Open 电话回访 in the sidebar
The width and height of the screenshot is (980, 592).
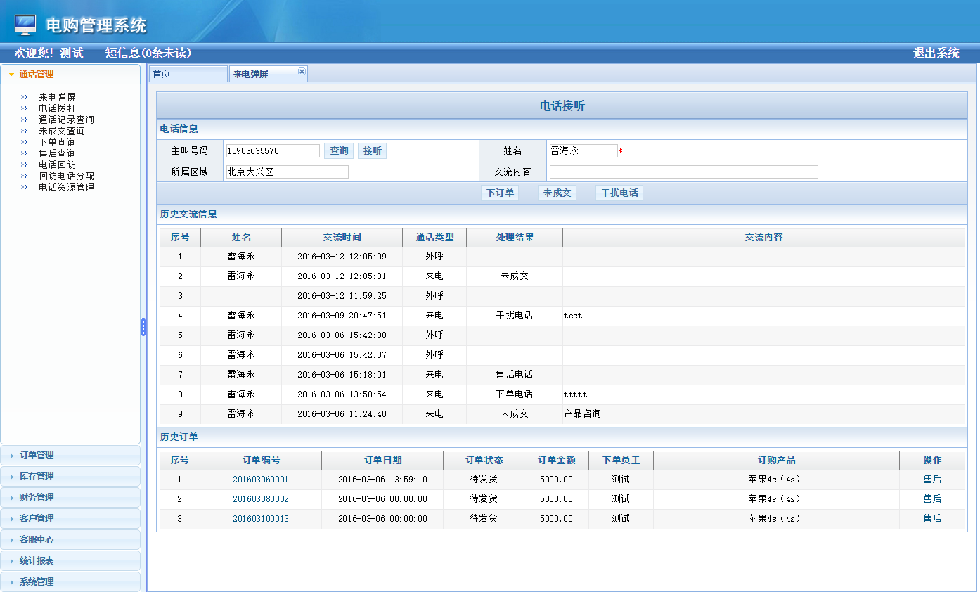tap(57, 165)
